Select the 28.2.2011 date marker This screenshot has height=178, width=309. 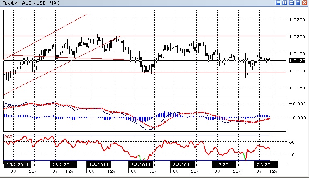[x=64, y=164]
